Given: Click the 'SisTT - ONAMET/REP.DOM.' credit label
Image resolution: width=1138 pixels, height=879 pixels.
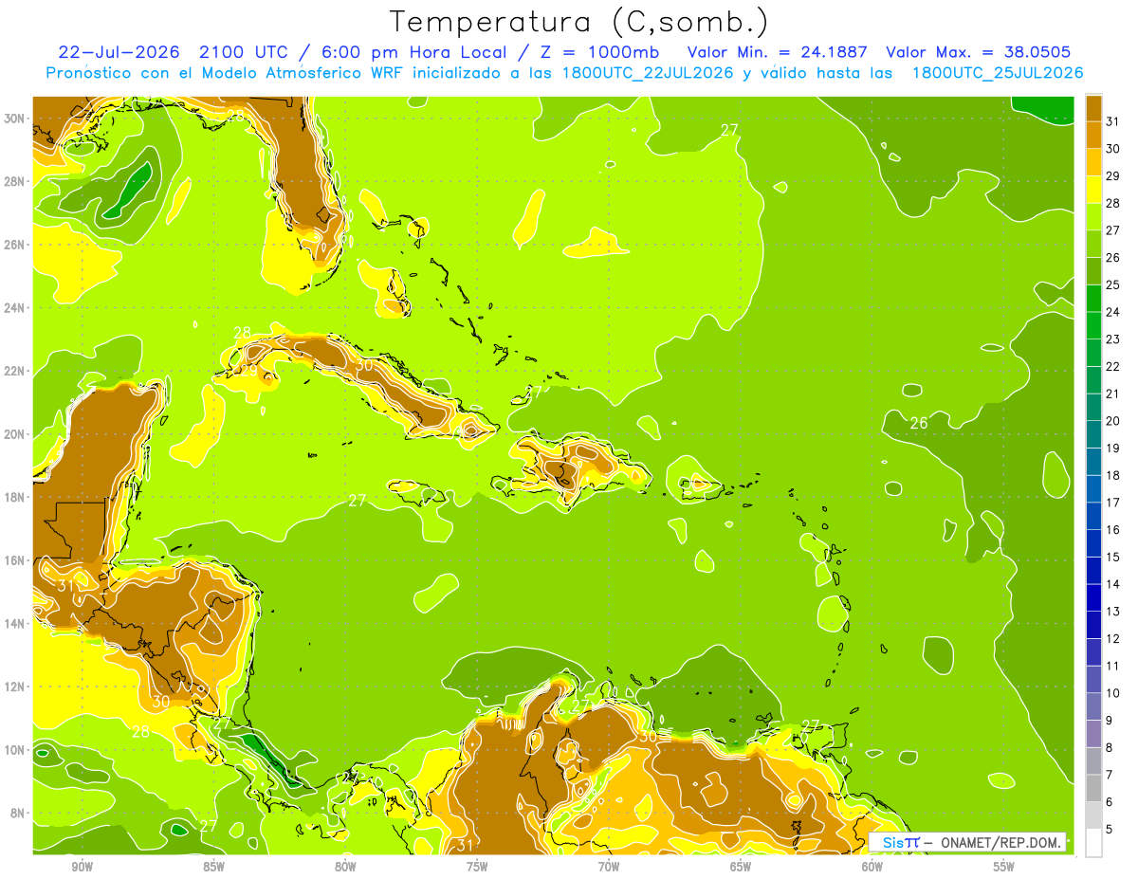Looking at the screenshot, I should point(968,842).
